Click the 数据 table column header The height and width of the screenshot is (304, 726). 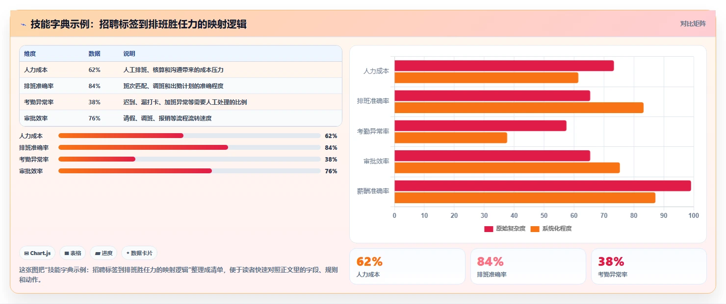tap(94, 53)
